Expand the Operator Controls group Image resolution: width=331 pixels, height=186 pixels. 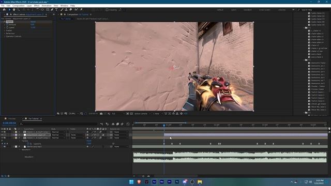(x=5, y=36)
